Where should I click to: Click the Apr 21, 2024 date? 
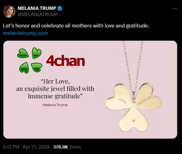36,147
